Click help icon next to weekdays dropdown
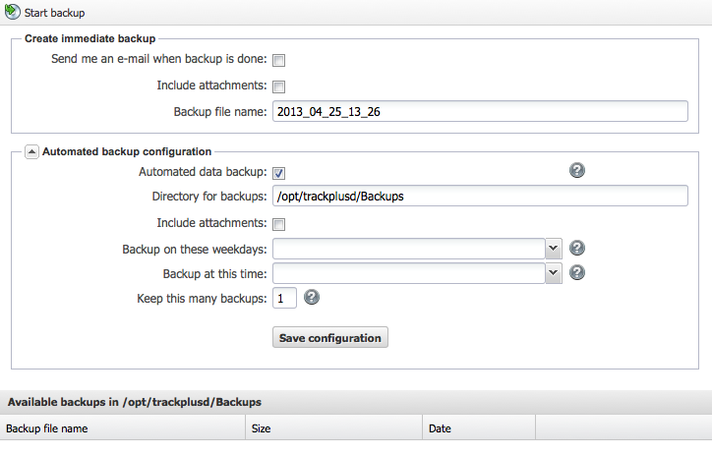 point(577,248)
